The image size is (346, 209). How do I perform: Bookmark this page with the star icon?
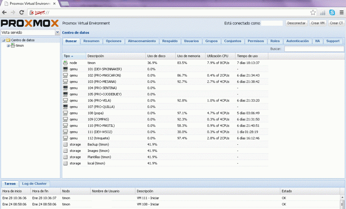point(313,13)
